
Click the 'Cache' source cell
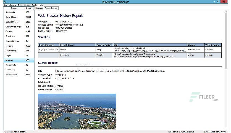(196, 55)
